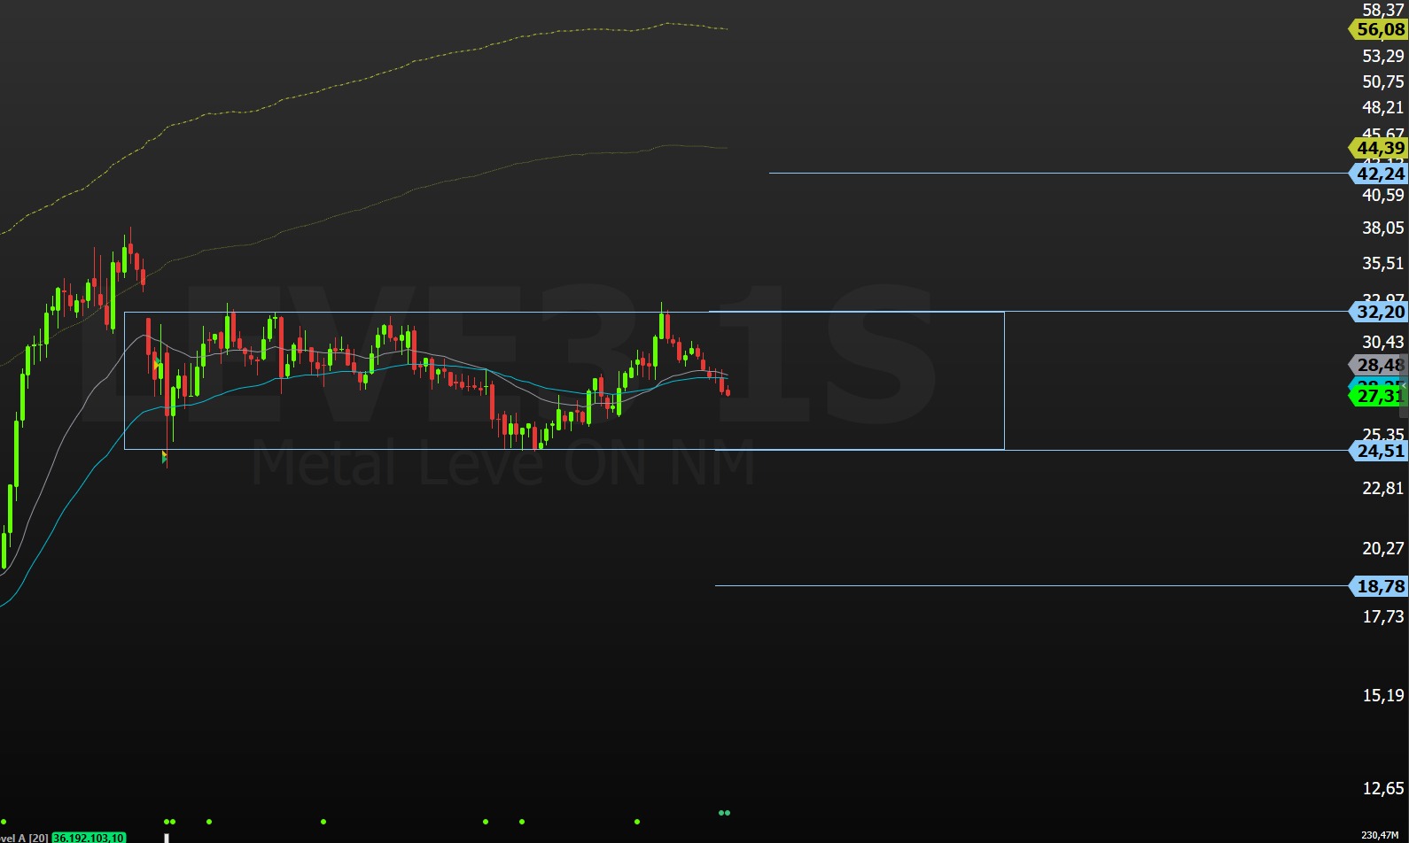Screen dimensions: 1409x843
Task: Click the 35,51 price axis label
Action: [x=1382, y=263]
